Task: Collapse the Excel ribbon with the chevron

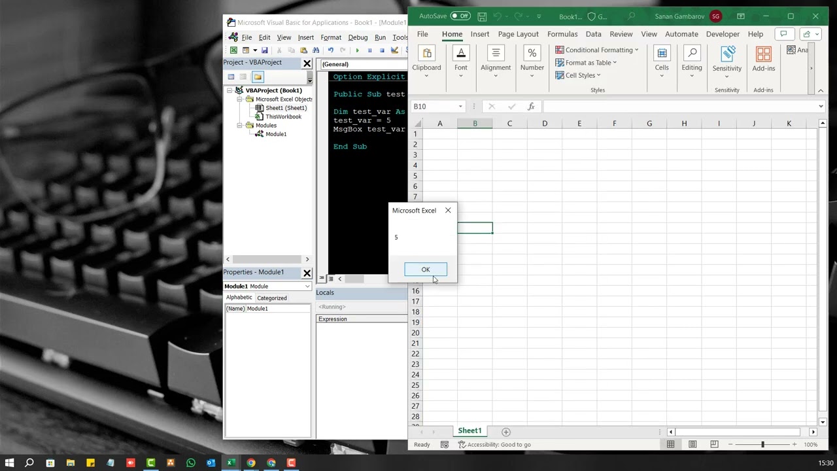Action: [821, 90]
